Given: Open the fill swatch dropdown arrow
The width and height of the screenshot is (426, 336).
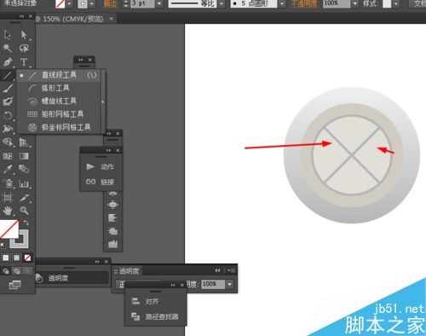Looking at the screenshot, I should 70,4.
